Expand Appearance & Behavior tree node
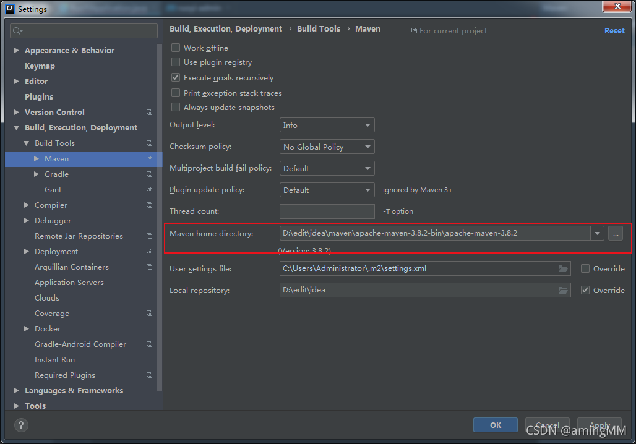 pos(16,50)
